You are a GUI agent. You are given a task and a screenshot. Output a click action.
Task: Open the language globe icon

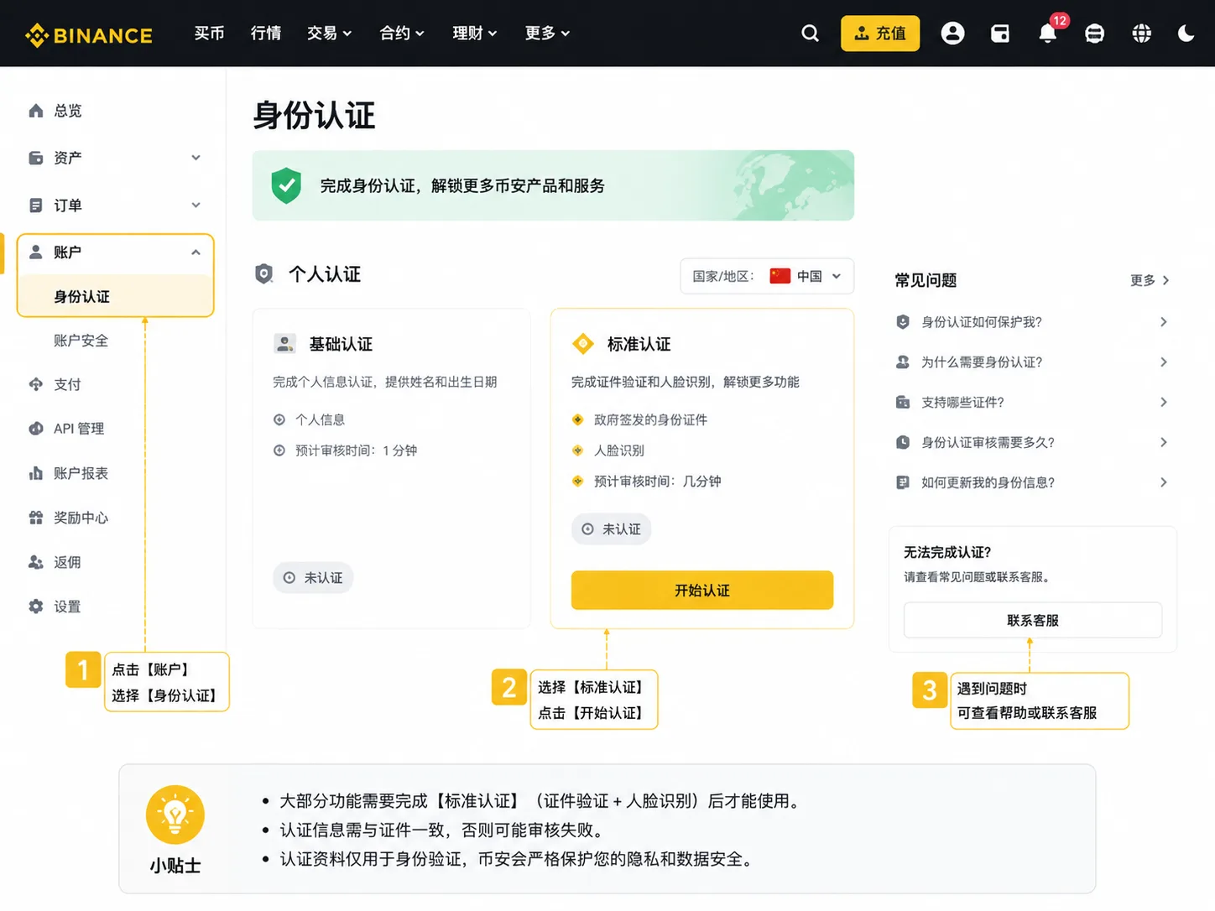(x=1142, y=34)
